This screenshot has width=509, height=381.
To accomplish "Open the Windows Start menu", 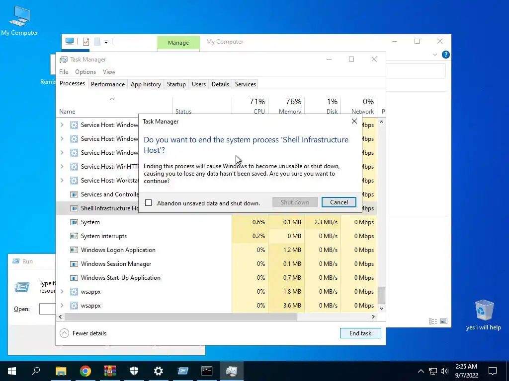I will click(12, 371).
